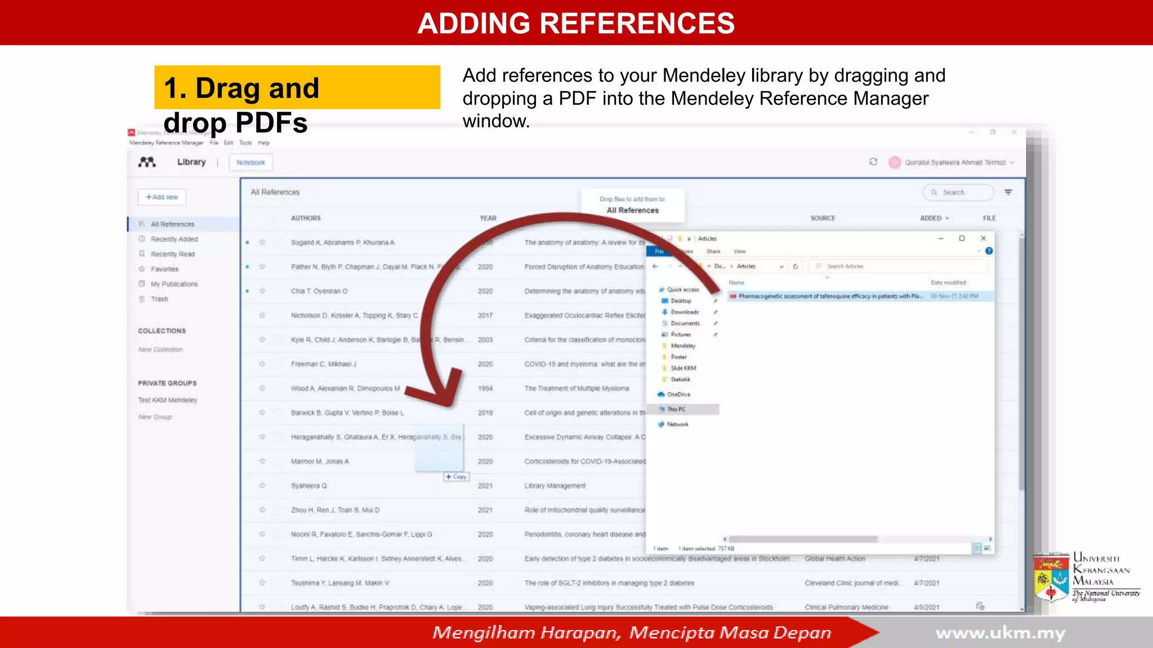
Task: Select Network in Explorer pane
Action: pyautogui.click(x=673, y=425)
